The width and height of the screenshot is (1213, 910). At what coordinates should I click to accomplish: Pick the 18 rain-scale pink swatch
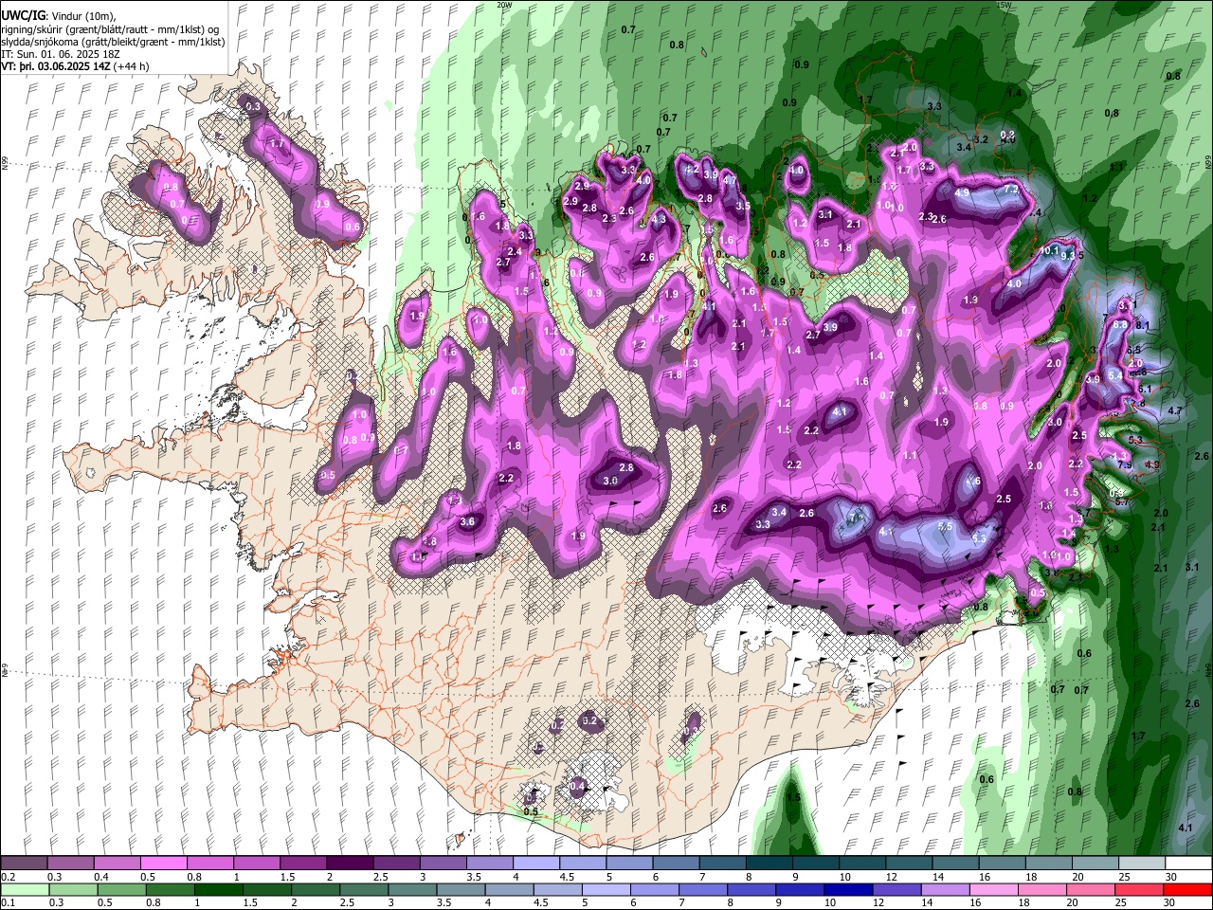pyautogui.click(x=1041, y=890)
